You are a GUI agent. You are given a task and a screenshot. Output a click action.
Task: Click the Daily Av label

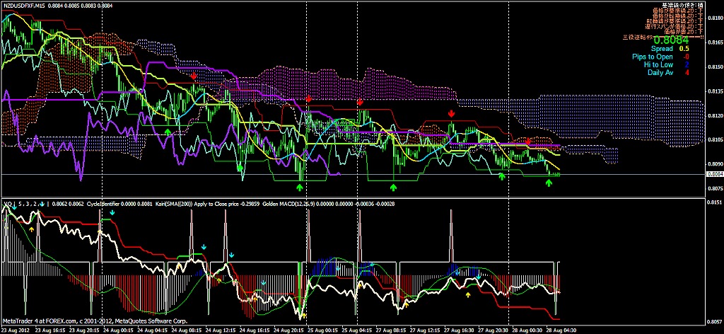pos(660,72)
